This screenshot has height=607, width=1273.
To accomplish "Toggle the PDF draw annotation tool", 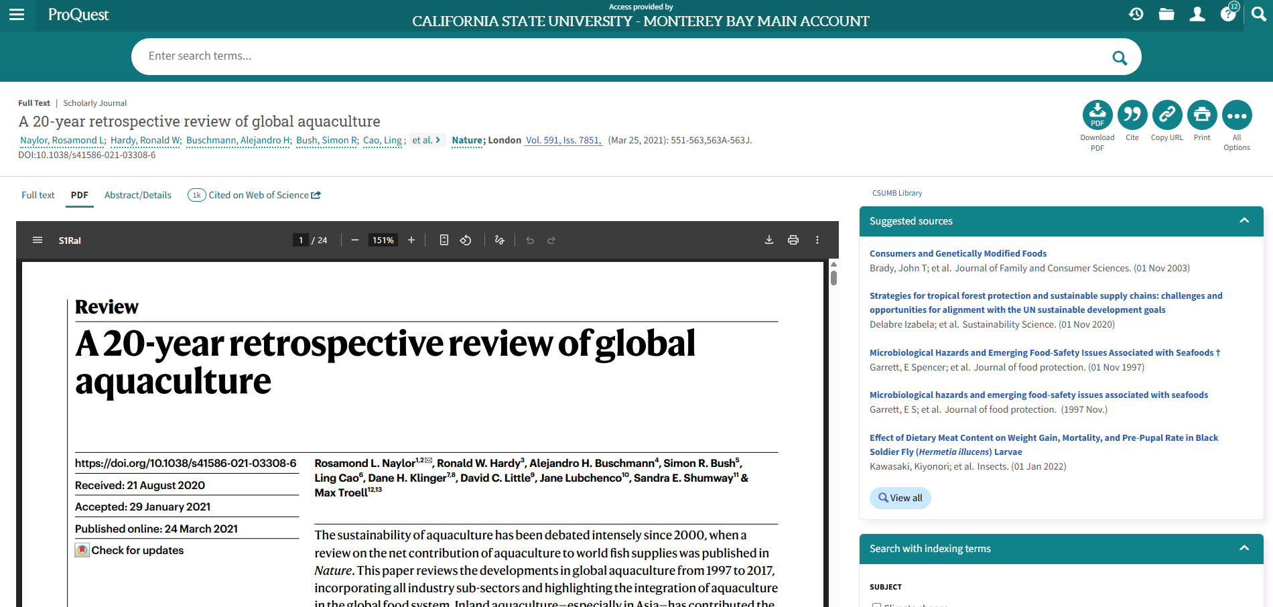I will 499,240.
